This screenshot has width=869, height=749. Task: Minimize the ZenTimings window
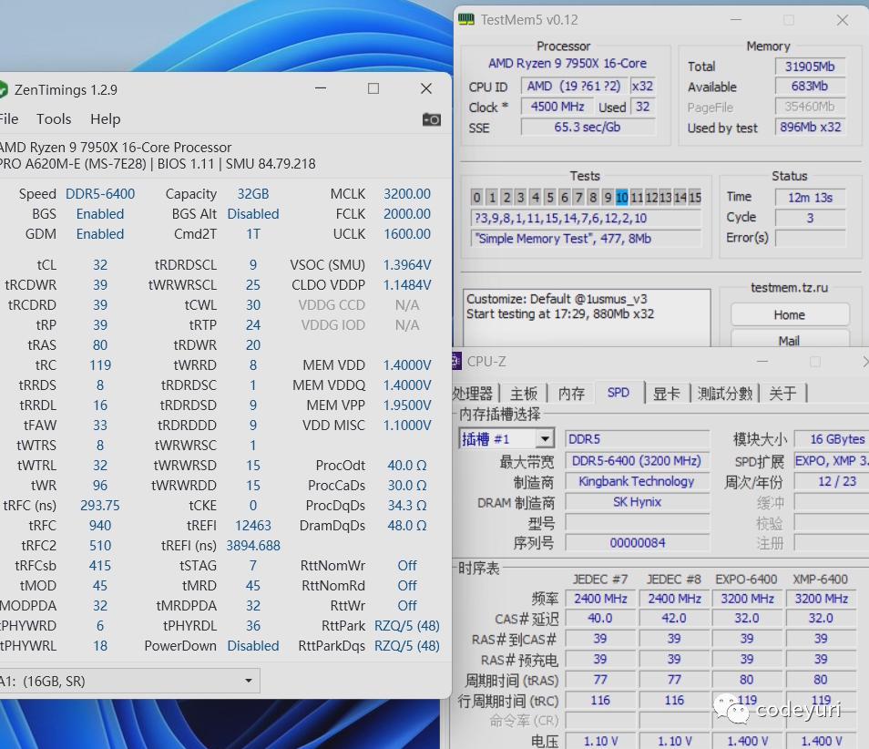pos(321,88)
